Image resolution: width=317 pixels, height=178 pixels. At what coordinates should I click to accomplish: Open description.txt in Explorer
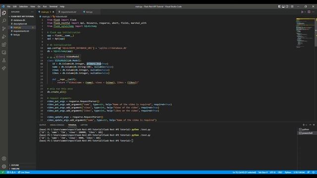pyautogui.click(x=22, y=24)
